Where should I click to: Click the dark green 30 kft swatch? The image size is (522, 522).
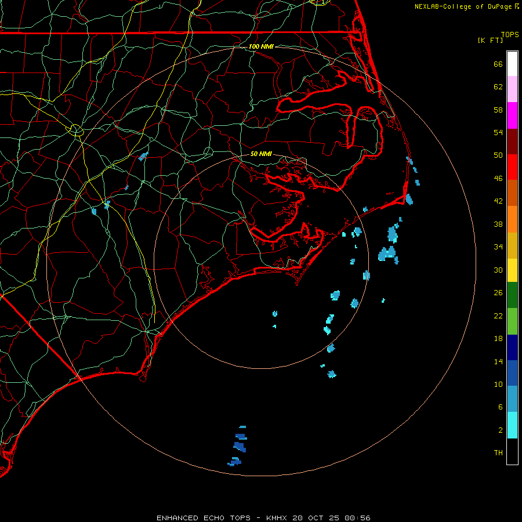click(512, 295)
